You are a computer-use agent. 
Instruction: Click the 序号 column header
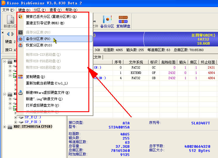tap(118, 62)
